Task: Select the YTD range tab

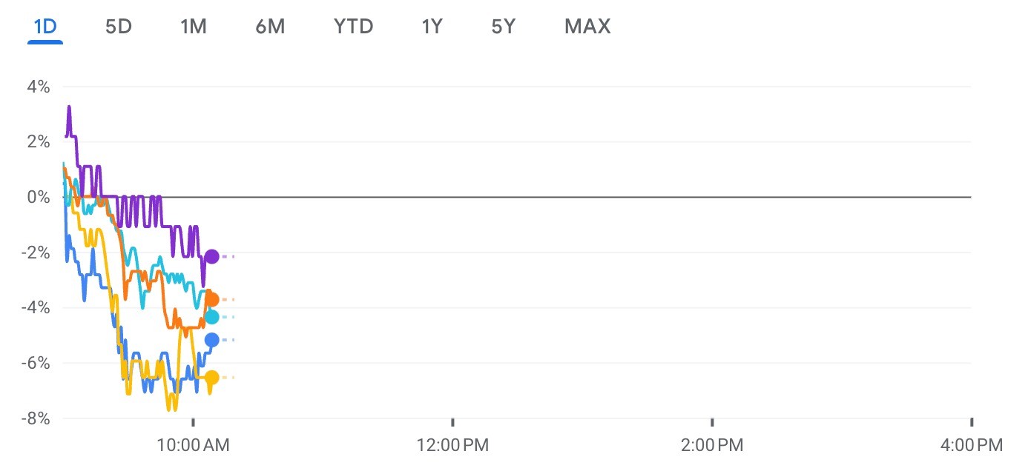Action: (354, 27)
